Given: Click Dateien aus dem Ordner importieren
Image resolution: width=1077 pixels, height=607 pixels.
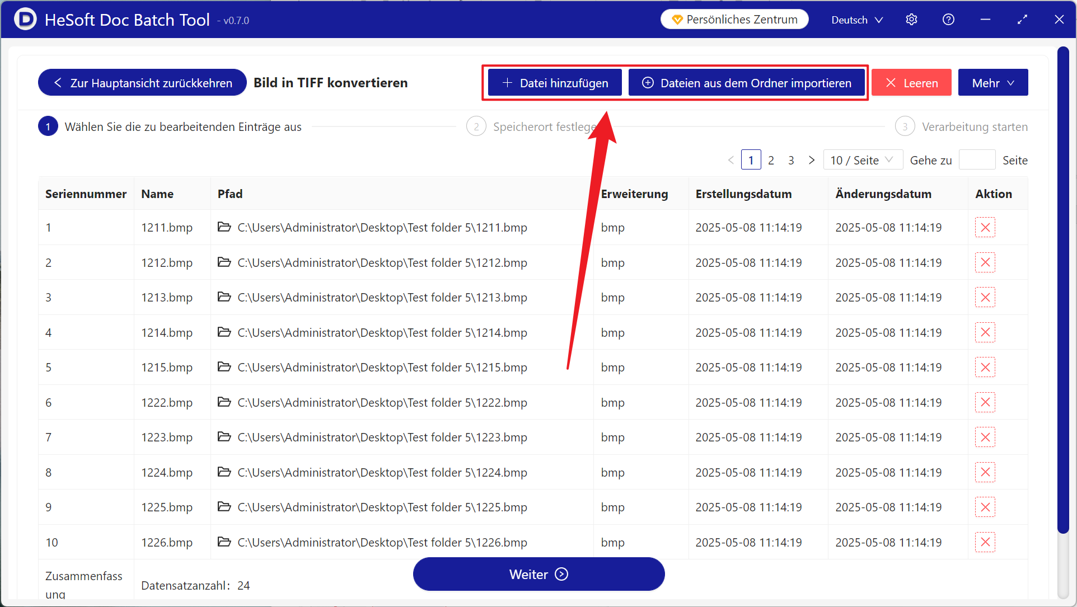Looking at the screenshot, I should 746,83.
